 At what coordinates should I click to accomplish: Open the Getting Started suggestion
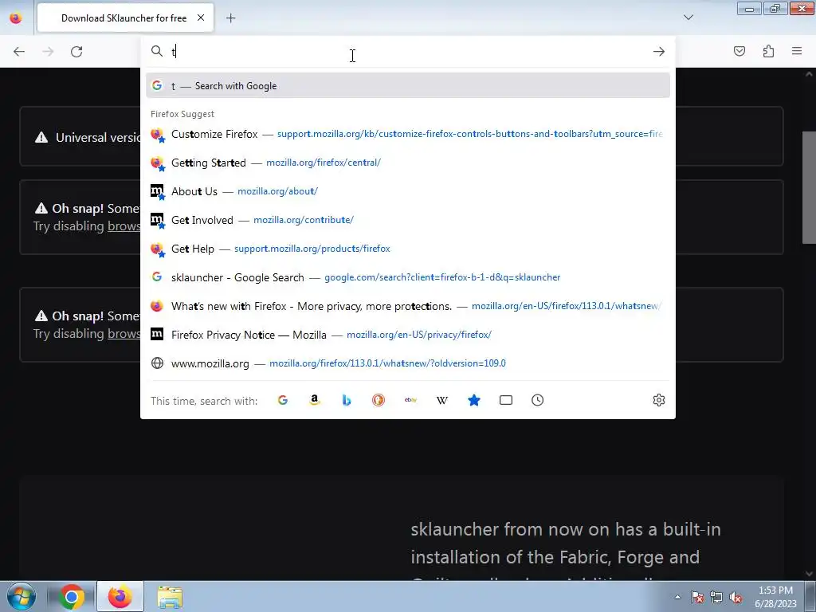[x=408, y=163]
